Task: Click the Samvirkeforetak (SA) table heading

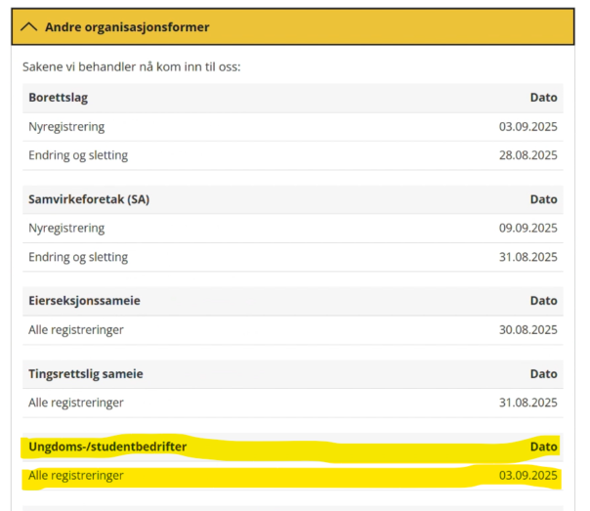Action: point(89,199)
